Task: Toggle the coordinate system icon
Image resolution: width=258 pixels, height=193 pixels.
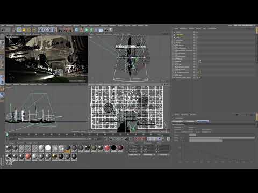Action: coord(55,30)
